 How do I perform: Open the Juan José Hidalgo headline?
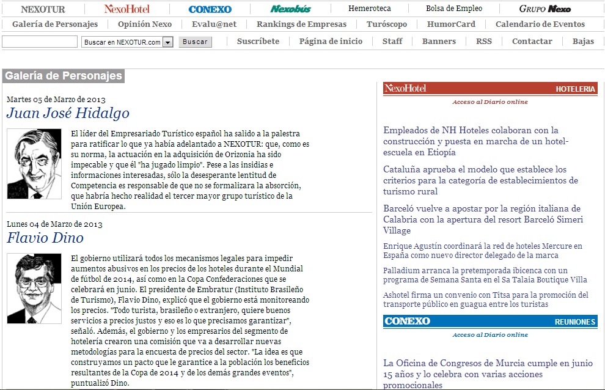(x=68, y=113)
